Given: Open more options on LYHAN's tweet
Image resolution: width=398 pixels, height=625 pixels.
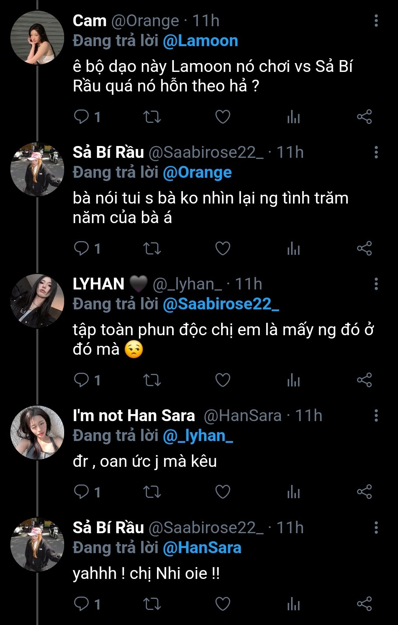Looking at the screenshot, I should pyautogui.click(x=376, y=284).
